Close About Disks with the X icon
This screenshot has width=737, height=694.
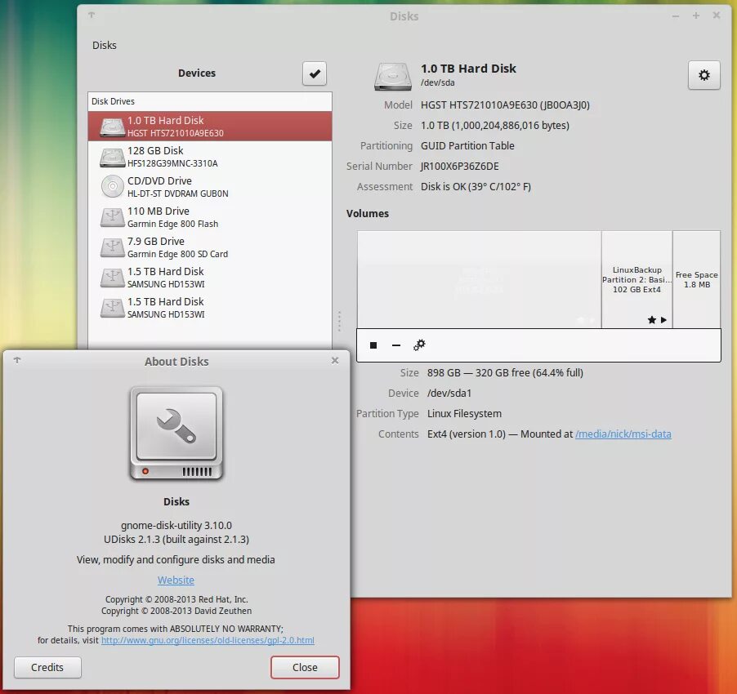tap(335, 360)
